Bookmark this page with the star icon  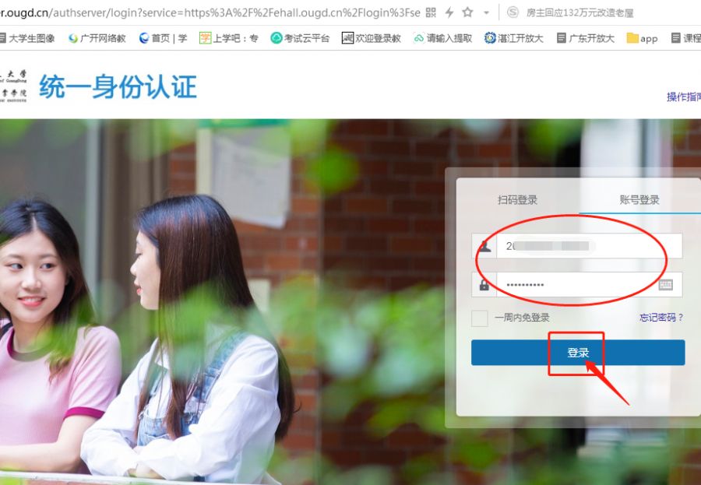[467, 12]
